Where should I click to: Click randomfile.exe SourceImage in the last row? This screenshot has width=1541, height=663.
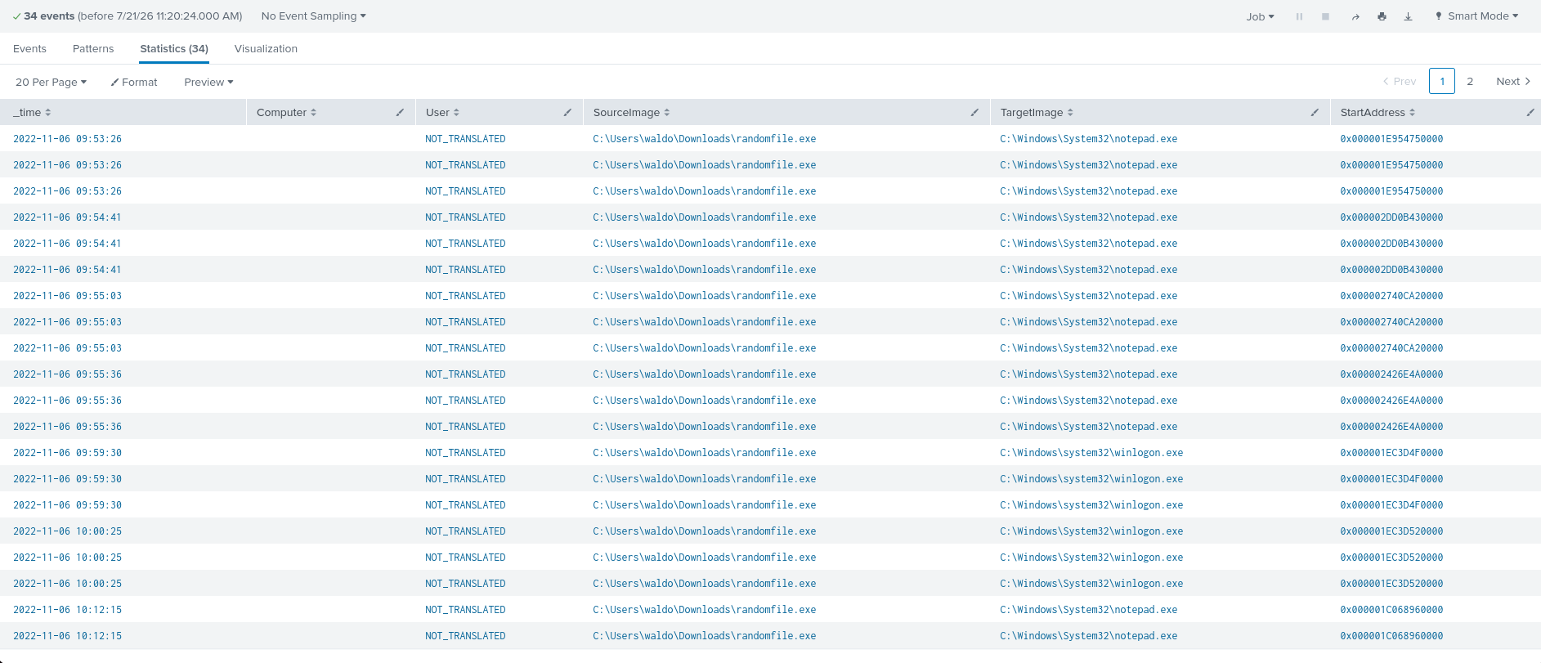[x=704, y=636]
